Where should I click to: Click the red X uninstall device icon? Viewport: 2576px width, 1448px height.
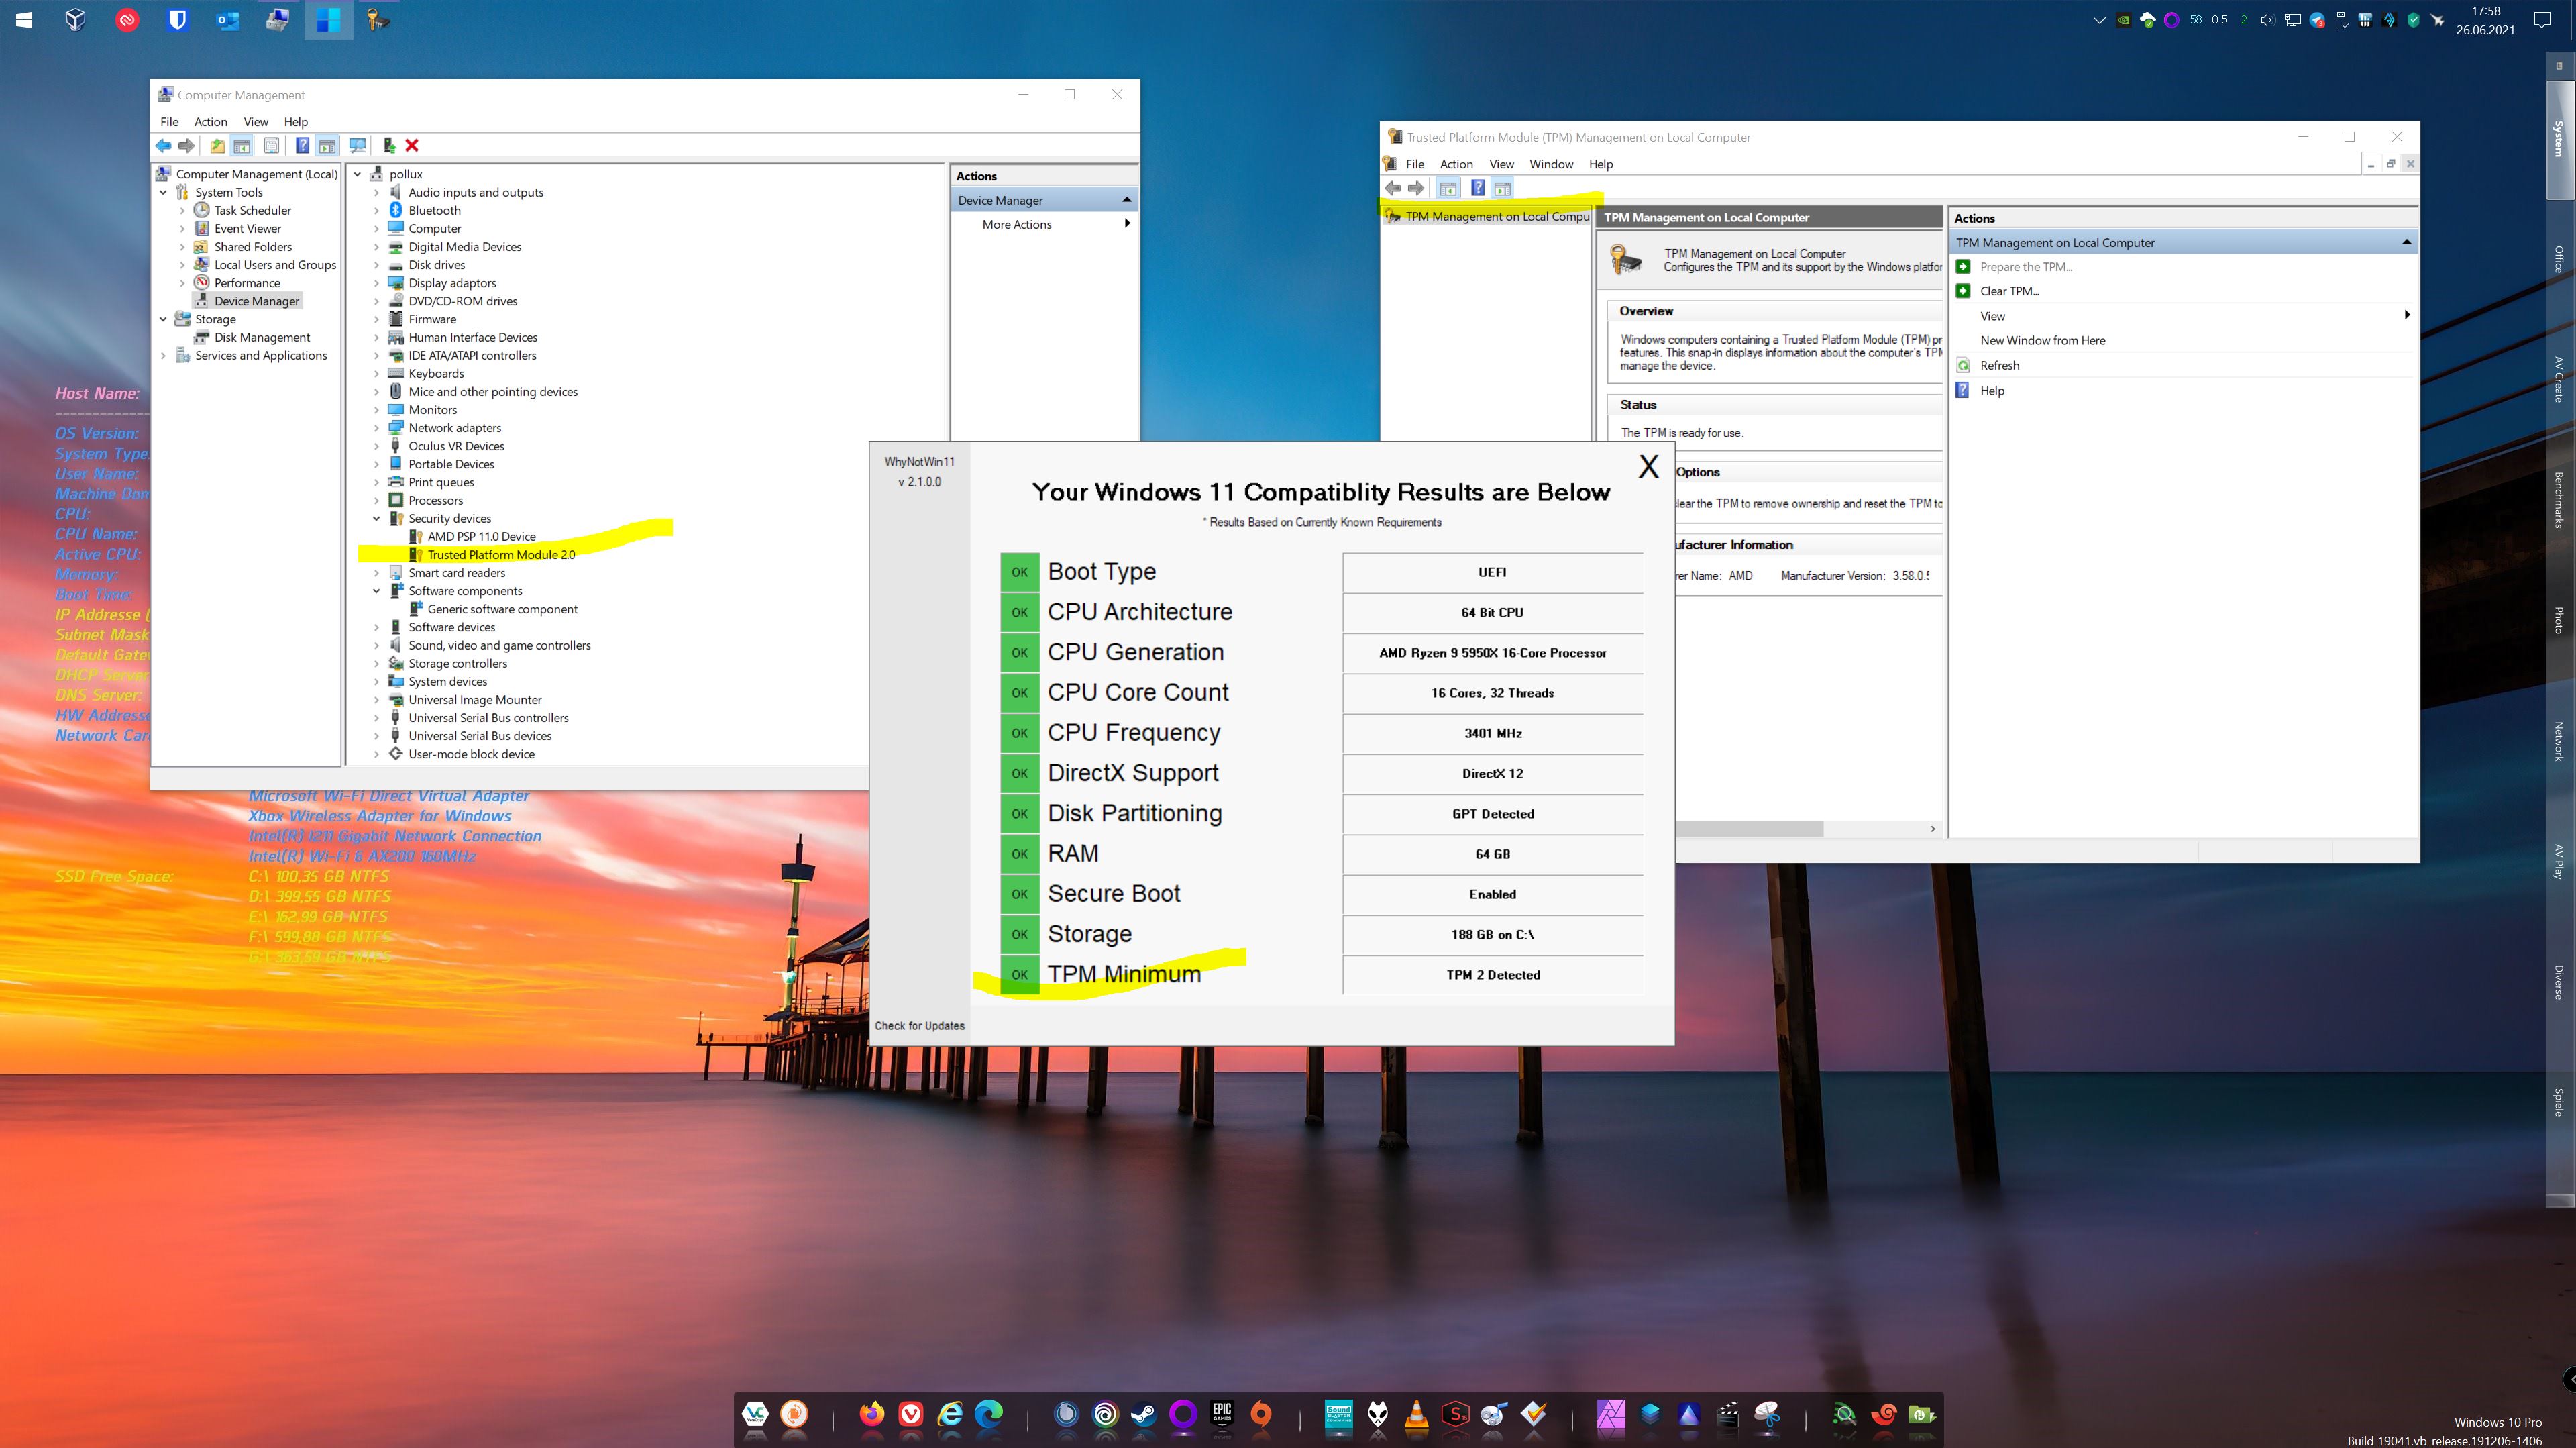pyautogui.click(x=412, y=146)
